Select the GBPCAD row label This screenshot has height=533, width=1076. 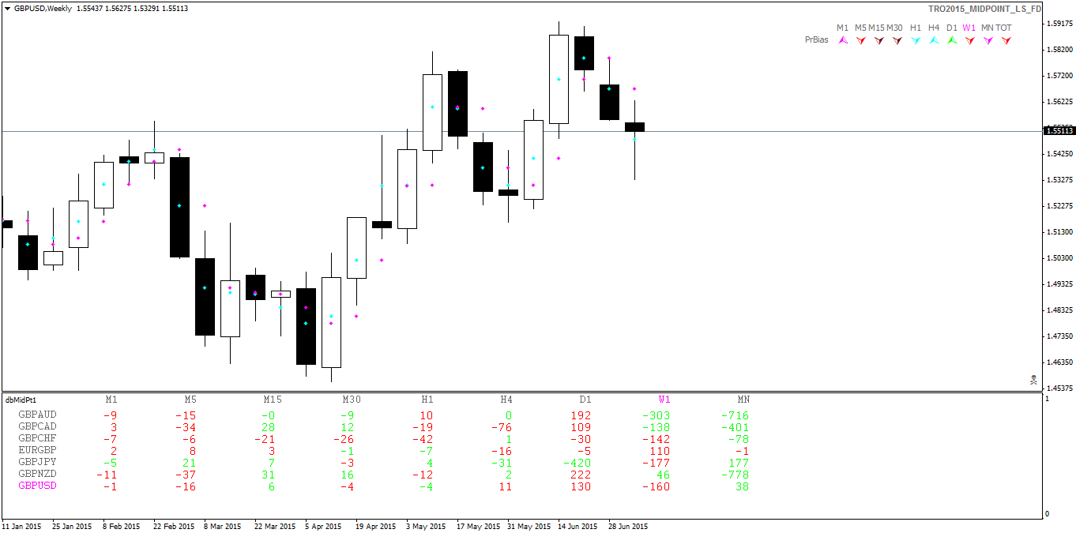click(37, 426)
